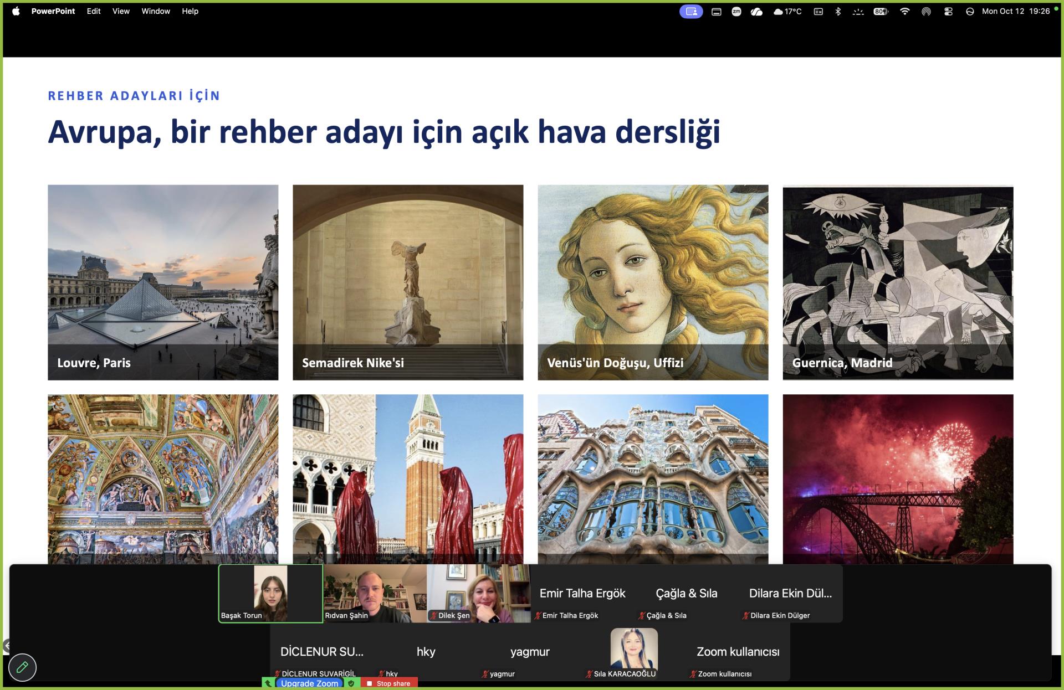Click the Zoom menu bar status icon
The height and width of the screenshot is (690, 1064).
click(736, 12)
